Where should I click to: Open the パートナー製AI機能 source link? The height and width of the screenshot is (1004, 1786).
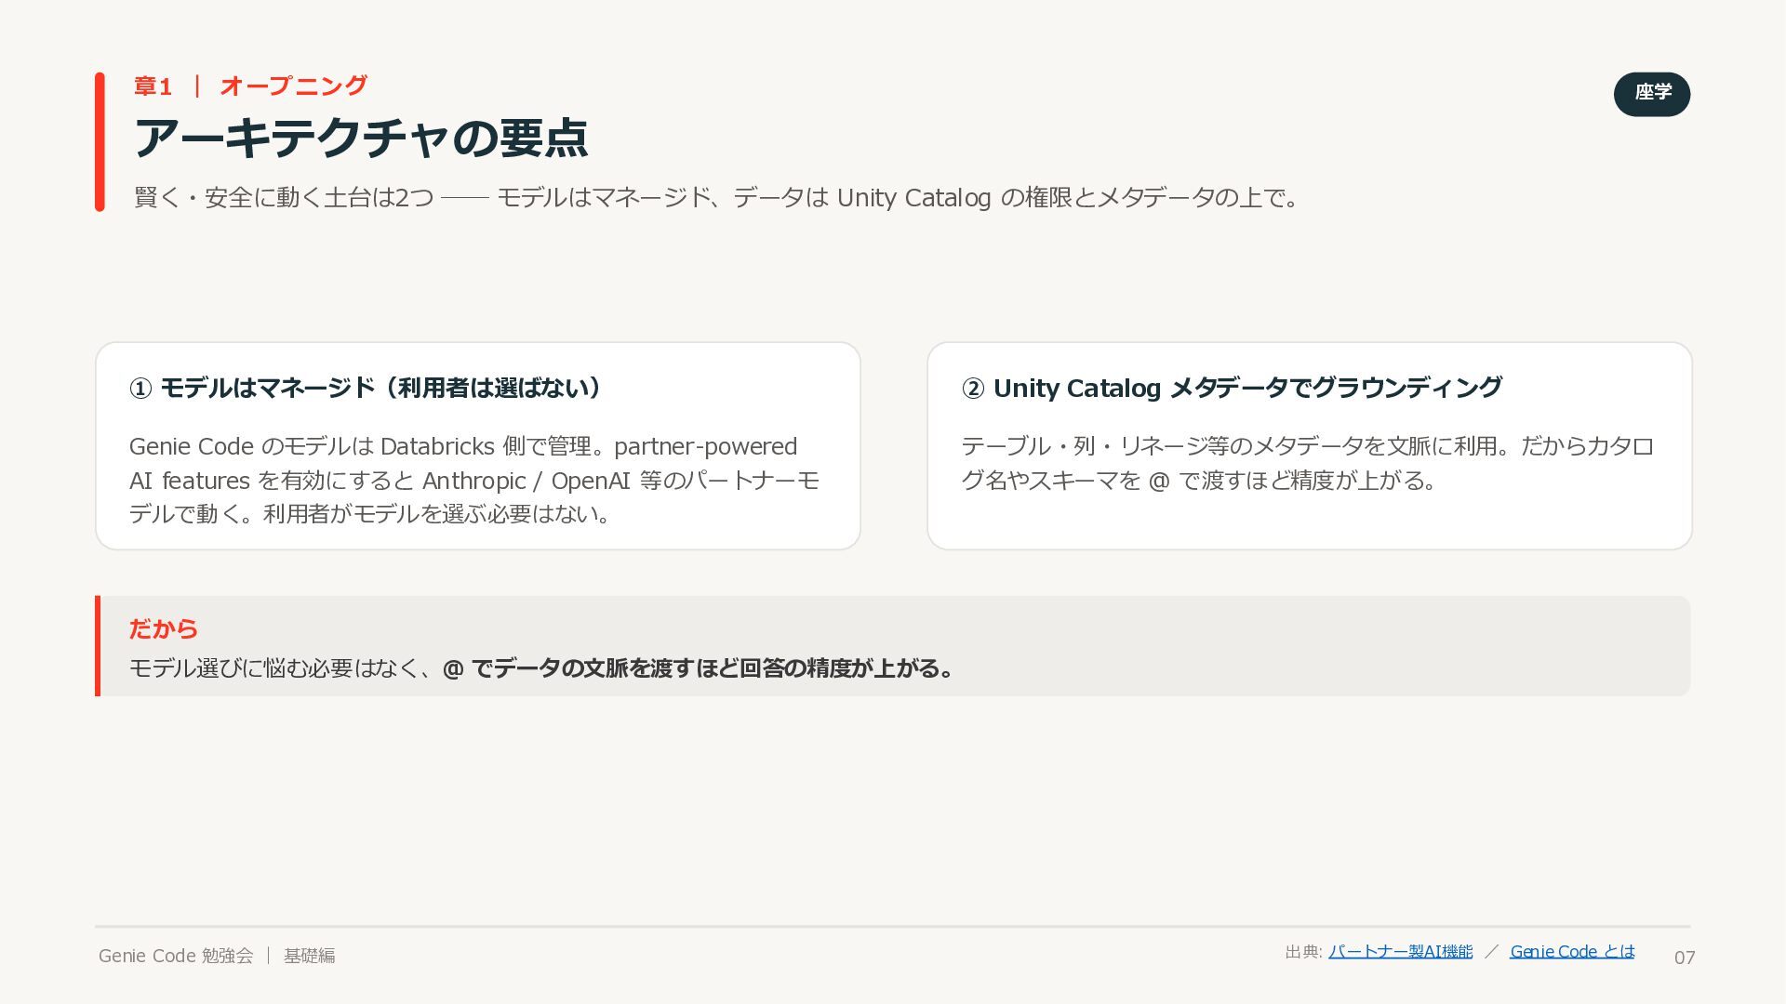(1400, 952)
